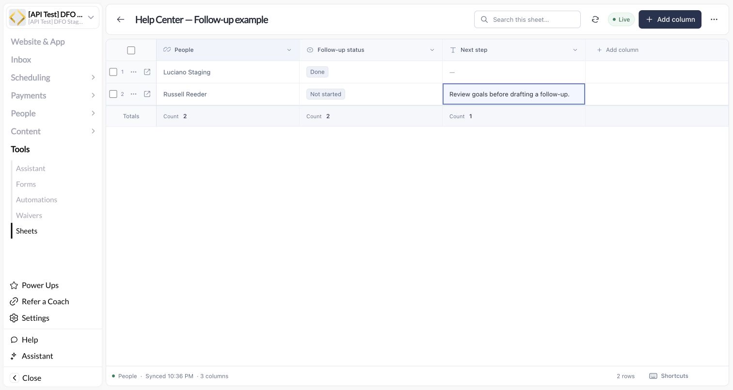Open Website & App in sidebar
The image size is (733, 390).
click(x=38, y=42)
